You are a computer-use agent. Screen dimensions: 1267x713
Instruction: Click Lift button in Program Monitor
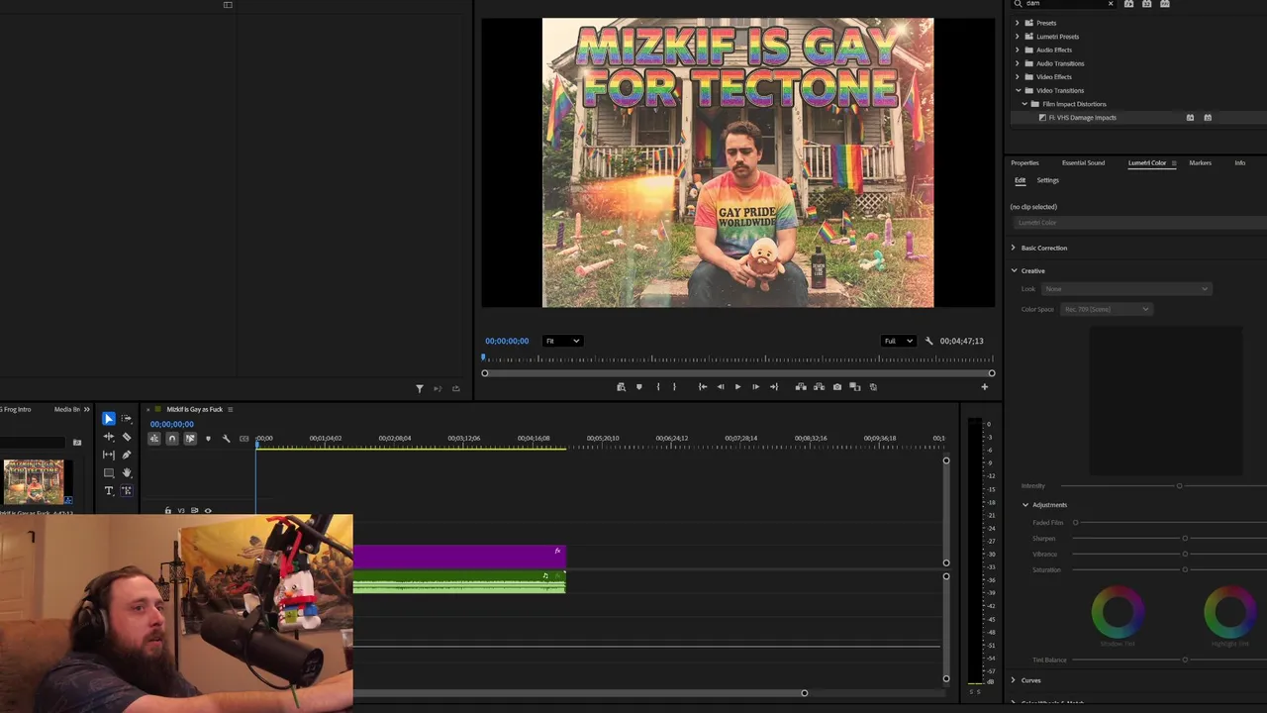click(801, 387)
